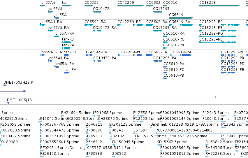Click the CG6610 gene label

[x=170, y=3]
